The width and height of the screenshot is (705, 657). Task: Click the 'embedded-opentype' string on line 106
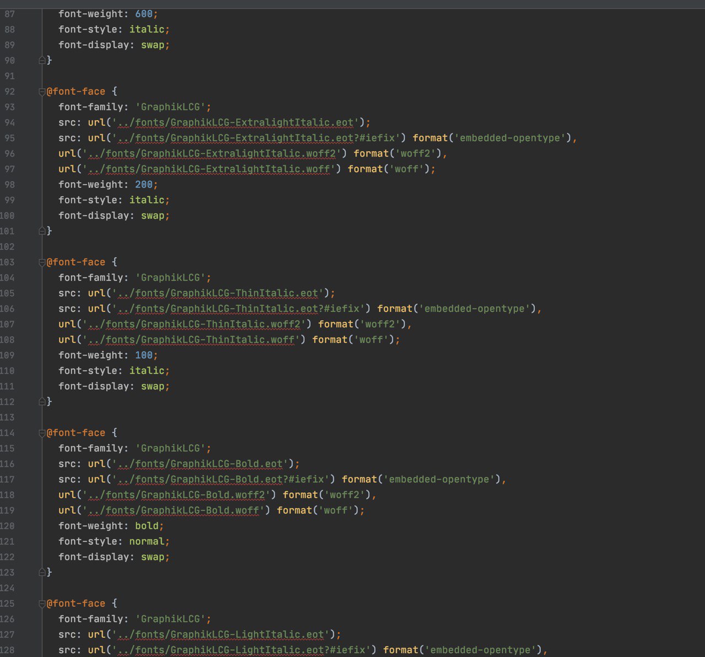pos(474,309)
